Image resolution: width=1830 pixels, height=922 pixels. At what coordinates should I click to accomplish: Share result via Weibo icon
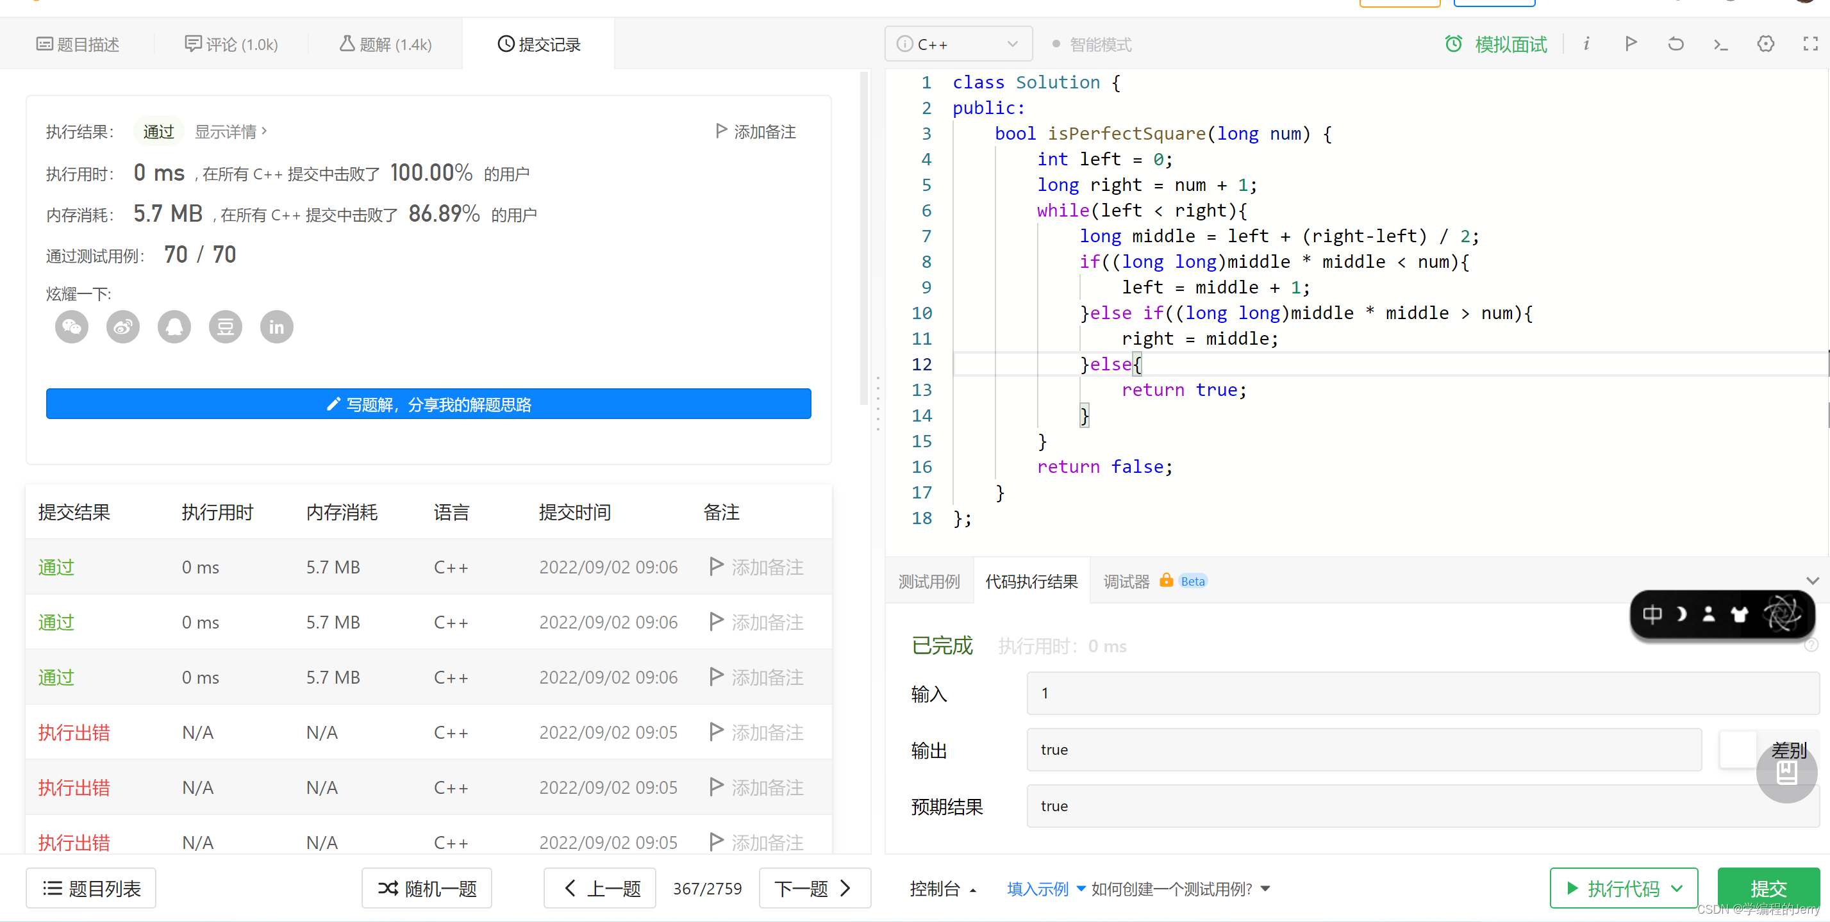click(x=123, y=327)
